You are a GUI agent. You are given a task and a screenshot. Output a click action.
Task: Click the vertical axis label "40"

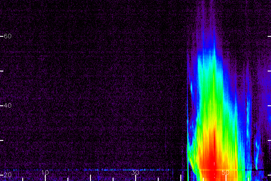click(x=8, y=105)
